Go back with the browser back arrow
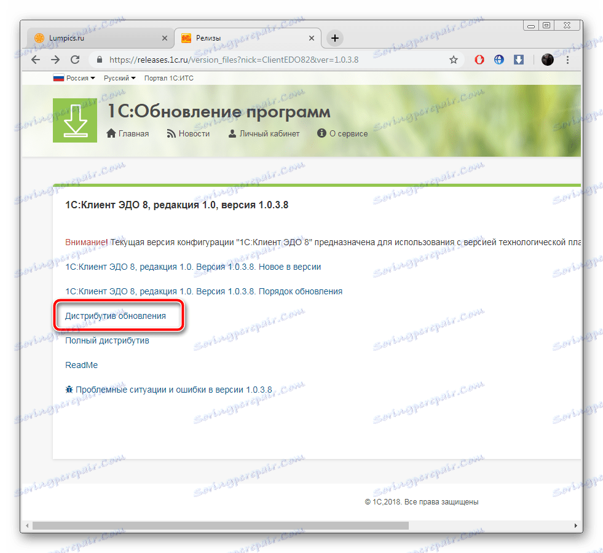 tap(36, 60)
